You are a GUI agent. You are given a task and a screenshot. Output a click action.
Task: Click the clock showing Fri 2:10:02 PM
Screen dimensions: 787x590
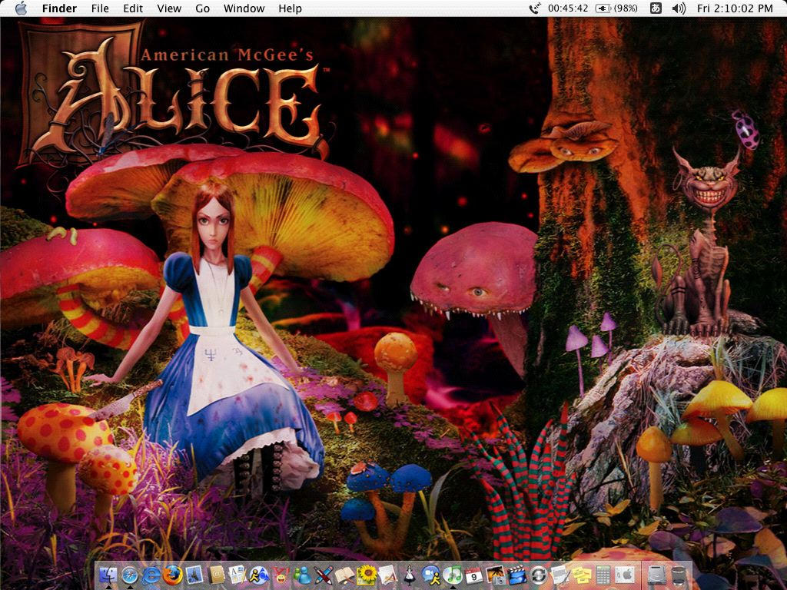[735, 8]
